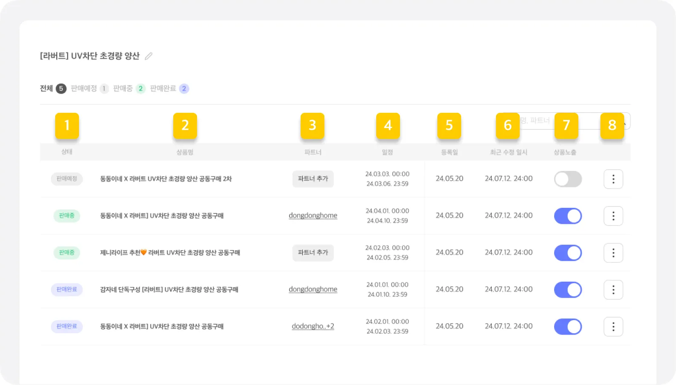Open the three-dot menu for the 제니라이프 추천 row
Viewport: 676px width, 385px height.
click(613, 253)
